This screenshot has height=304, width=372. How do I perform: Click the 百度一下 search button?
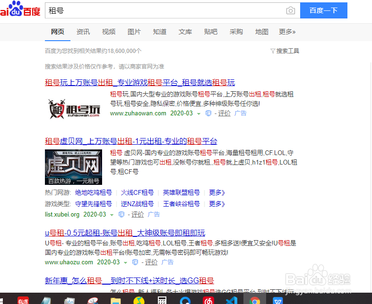[x=324, y=10]
